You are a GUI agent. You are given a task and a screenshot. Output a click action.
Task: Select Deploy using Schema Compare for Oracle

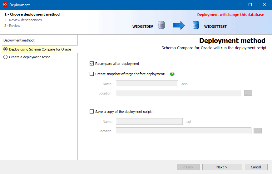[6, 49]
